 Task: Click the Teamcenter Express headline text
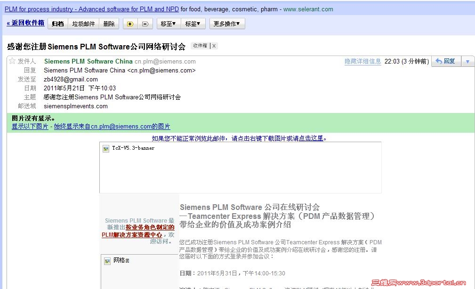point(277,216)
